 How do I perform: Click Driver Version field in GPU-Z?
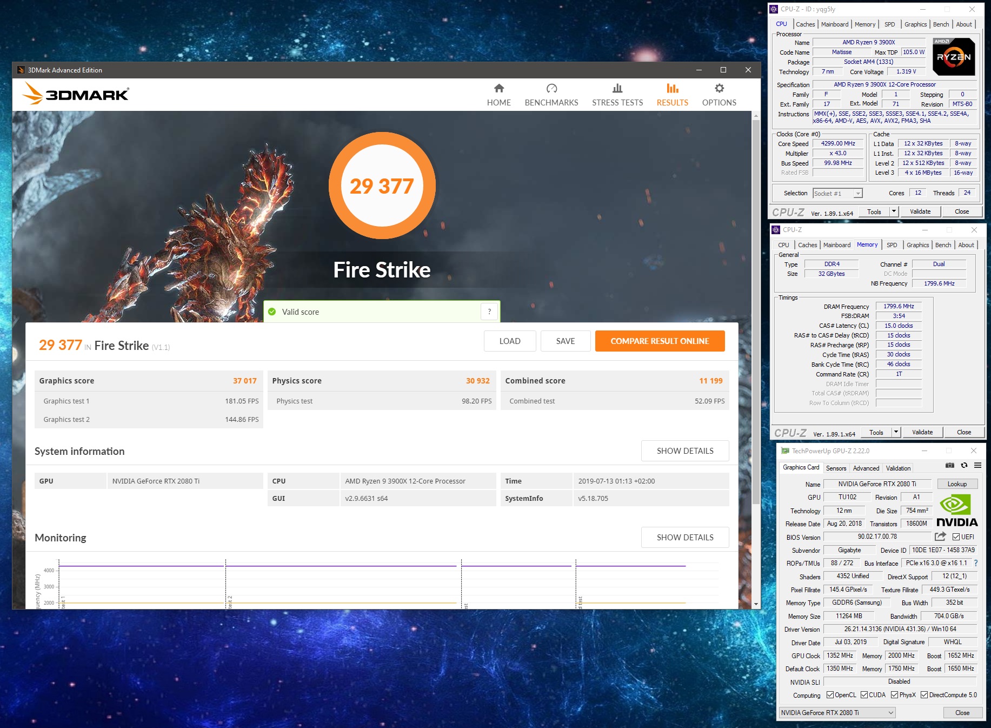pyautogui.click(x=900, y=629)
